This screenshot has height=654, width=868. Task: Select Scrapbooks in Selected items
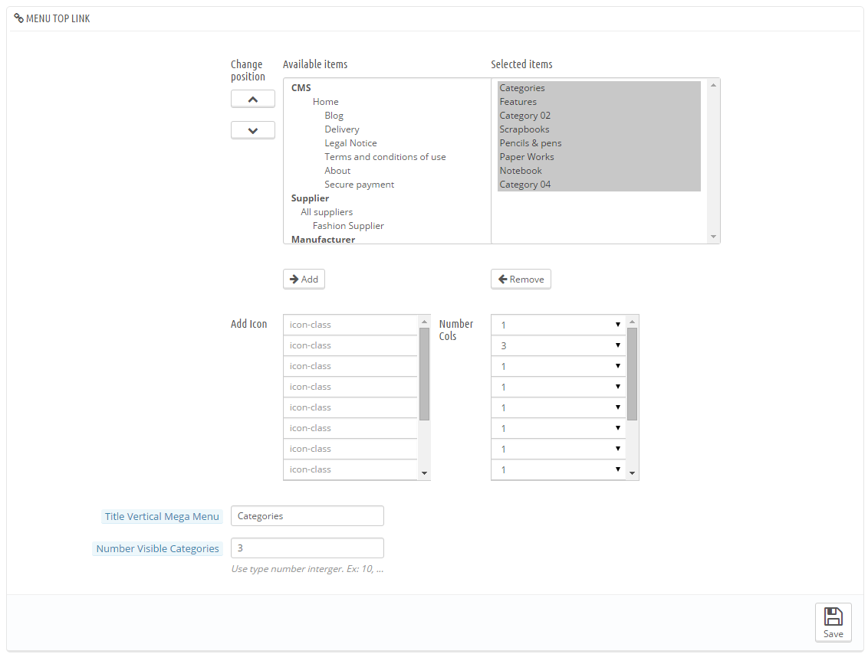click(599, 129)
